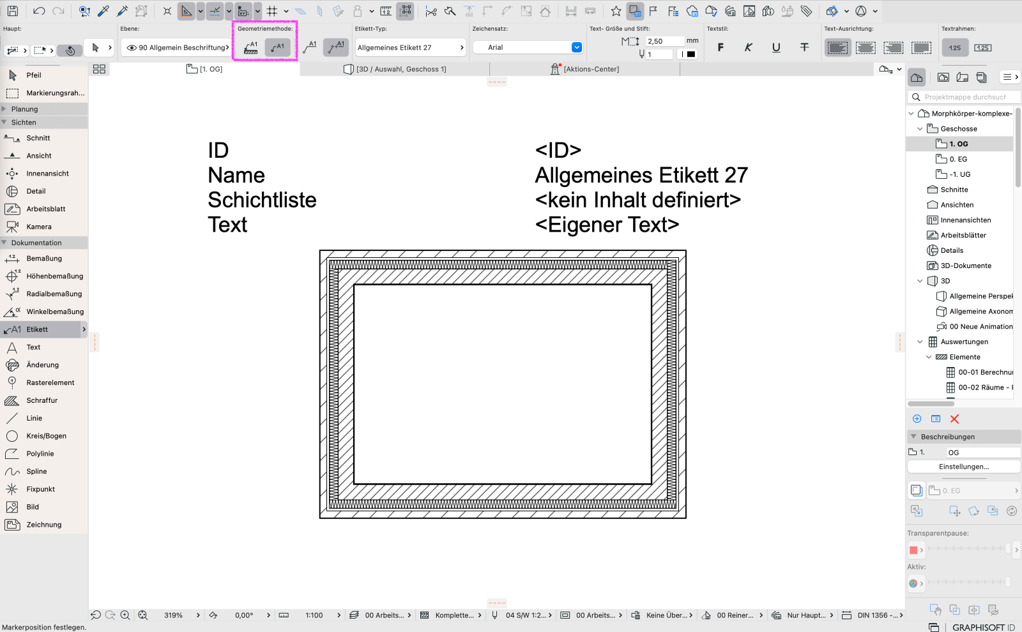
Task: Click the text size 2,50 field
Action: 664,41
